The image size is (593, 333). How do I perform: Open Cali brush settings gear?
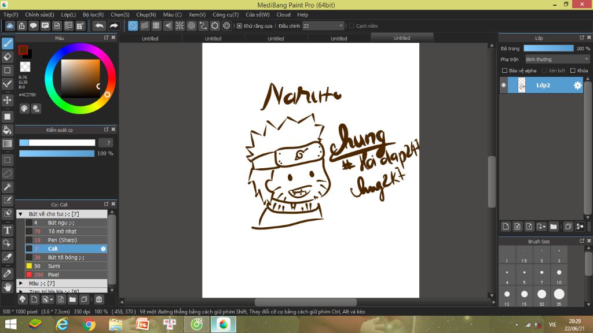coord(103,249)
